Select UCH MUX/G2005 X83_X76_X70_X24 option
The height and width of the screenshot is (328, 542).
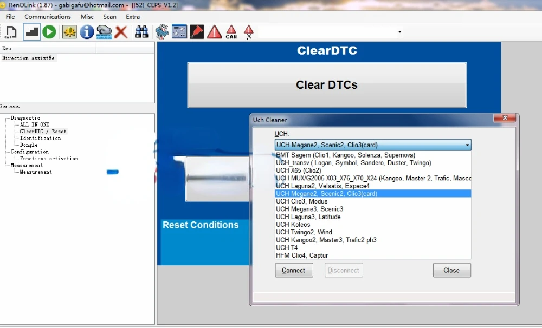373,178
